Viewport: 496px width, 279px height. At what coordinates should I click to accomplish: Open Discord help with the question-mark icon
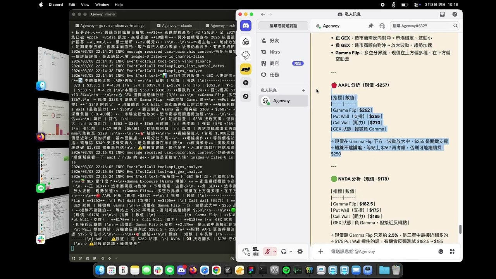pyautogui.click(x=454, y=14)
